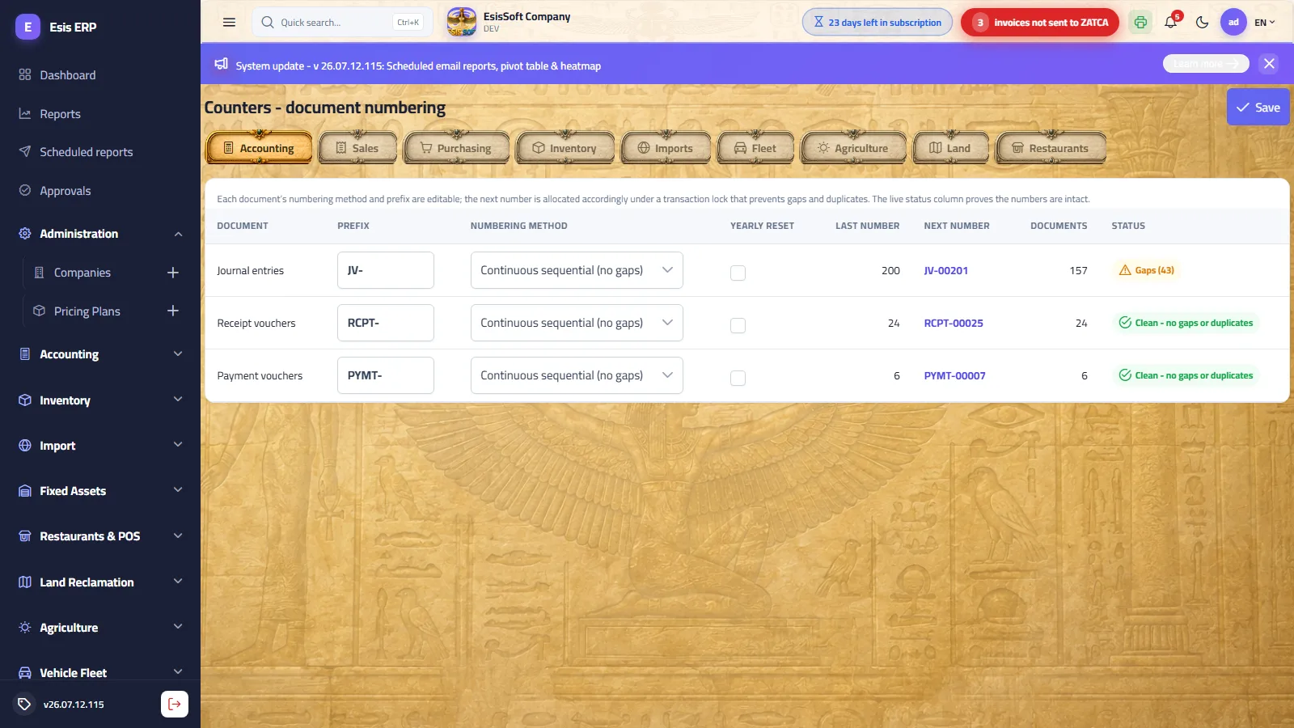
Task: Click the green printer icon in header
Action: (1140, 23)
